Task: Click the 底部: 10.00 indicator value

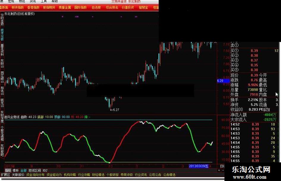Action: [45, 117]
